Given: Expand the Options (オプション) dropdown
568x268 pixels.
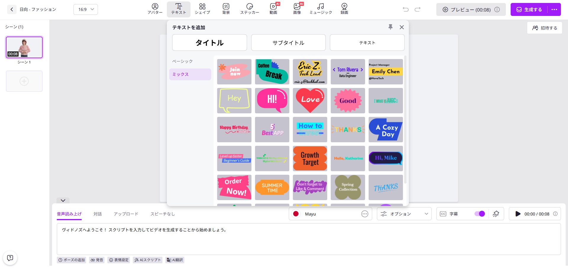Looking at the screenshot, I should coord(404,214).
